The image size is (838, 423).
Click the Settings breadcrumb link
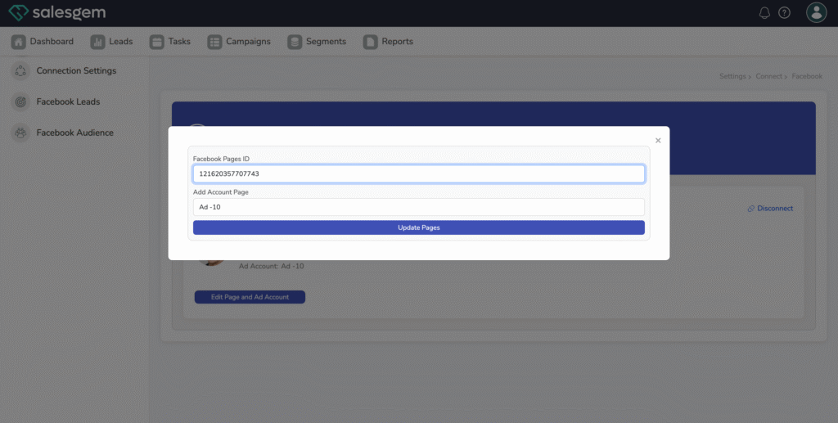[x=732, y=76]
